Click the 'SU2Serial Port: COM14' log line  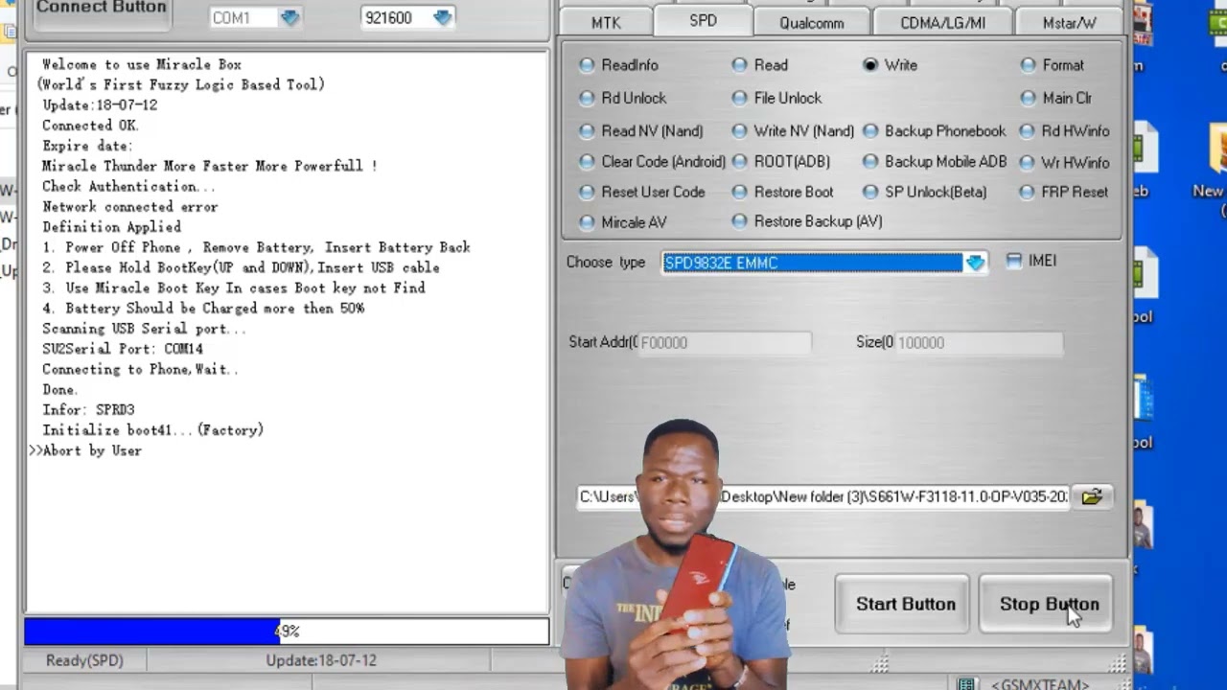coord(123,349)
